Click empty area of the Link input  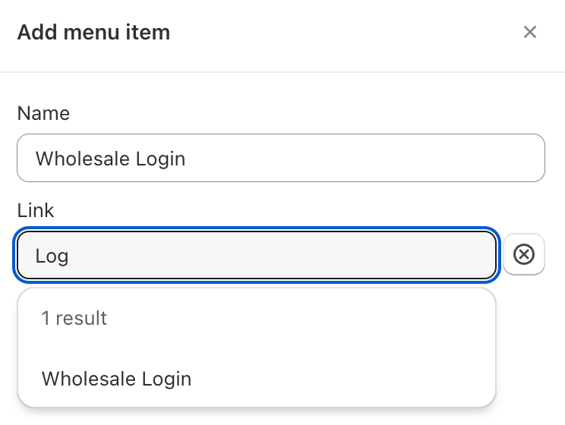(x=304, y=256)
